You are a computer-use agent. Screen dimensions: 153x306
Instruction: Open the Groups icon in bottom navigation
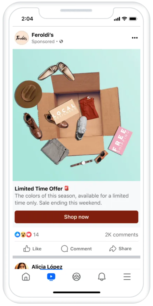pyautogui.click(x=77, y=277)
